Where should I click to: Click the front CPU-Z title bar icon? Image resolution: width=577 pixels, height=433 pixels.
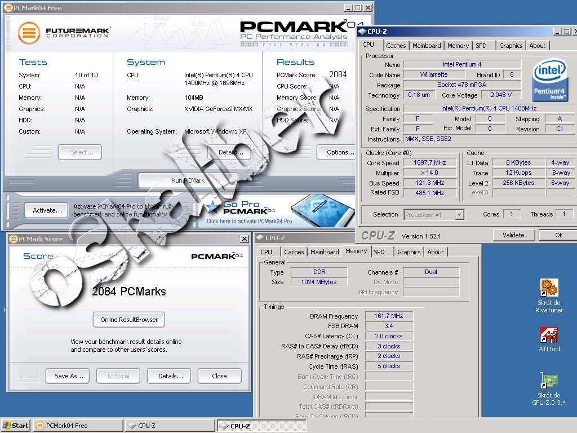click(x=362, y=32)
